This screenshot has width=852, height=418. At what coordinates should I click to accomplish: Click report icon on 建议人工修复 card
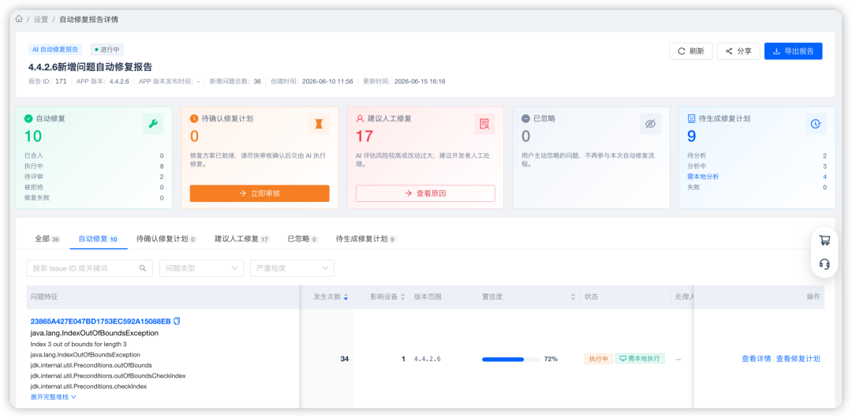tap(484, 124)
